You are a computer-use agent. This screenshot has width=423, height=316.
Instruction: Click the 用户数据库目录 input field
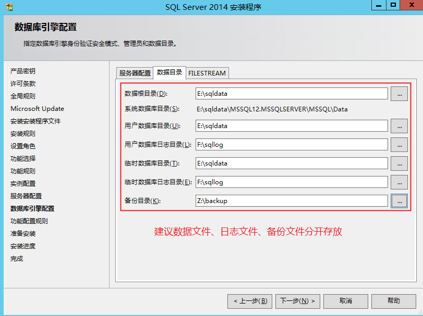[292, 126]
